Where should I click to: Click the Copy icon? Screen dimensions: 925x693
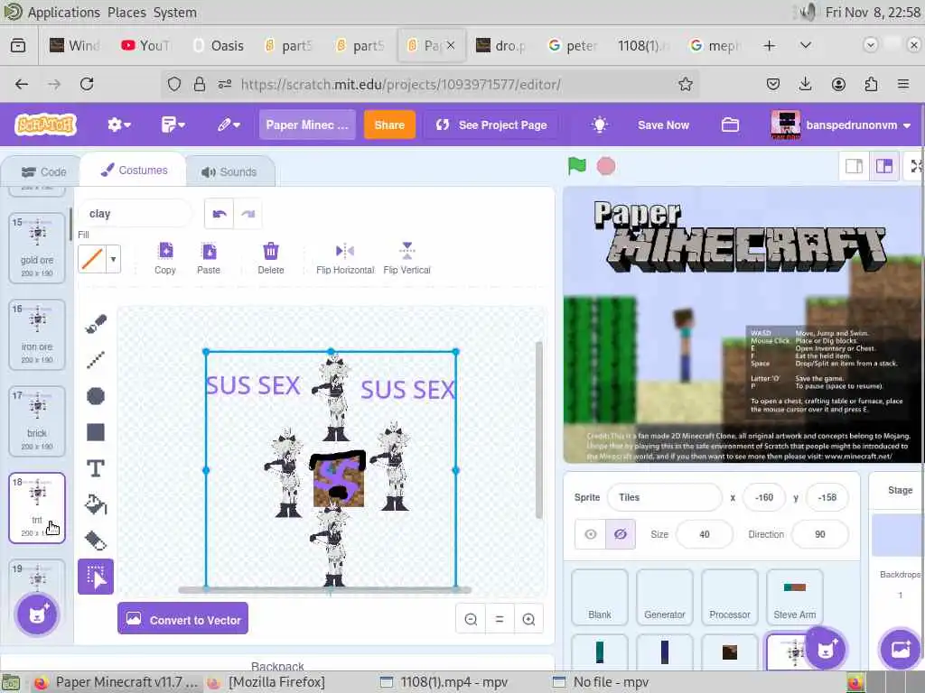click(165, 258)
